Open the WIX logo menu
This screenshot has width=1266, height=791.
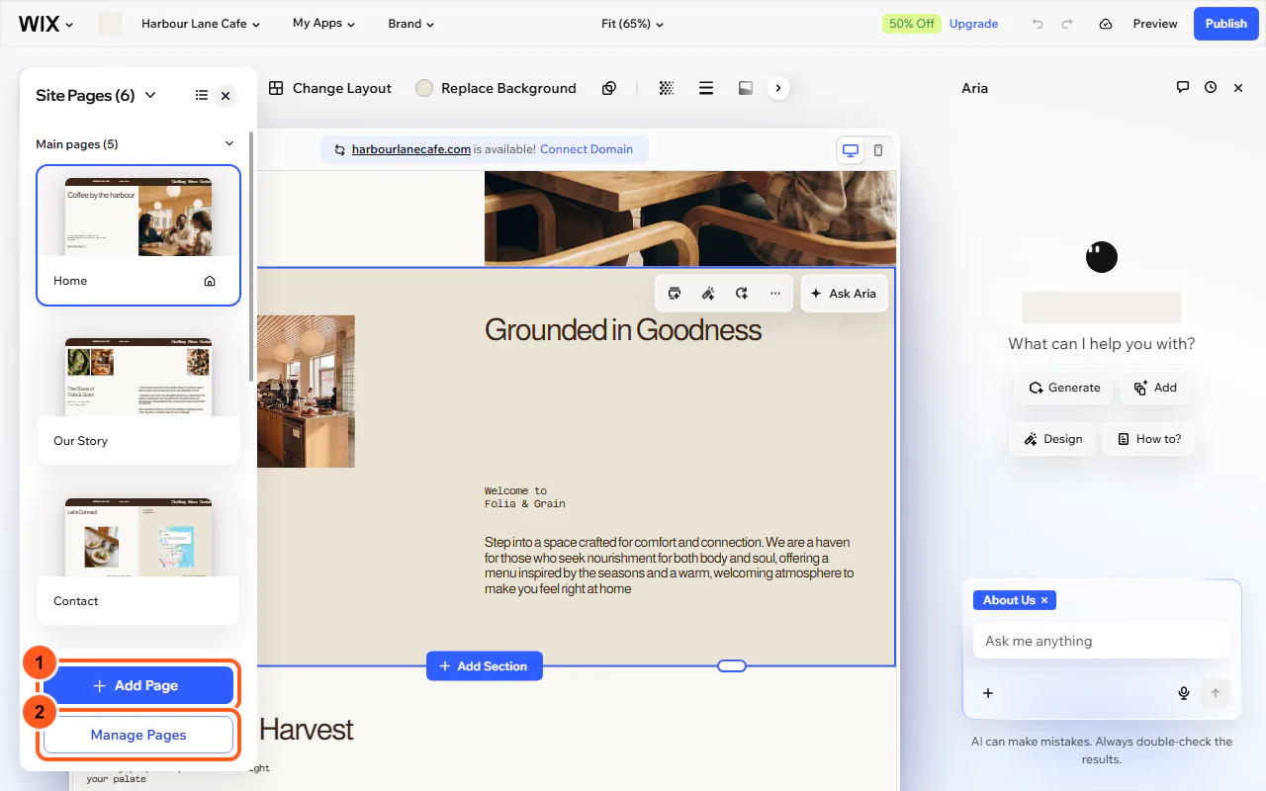[45, 24]
